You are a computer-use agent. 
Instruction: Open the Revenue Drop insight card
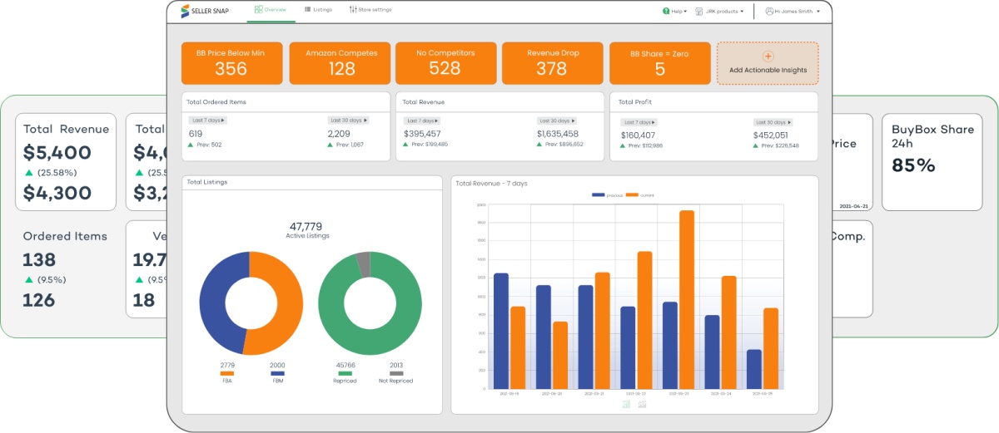point(551,63)
